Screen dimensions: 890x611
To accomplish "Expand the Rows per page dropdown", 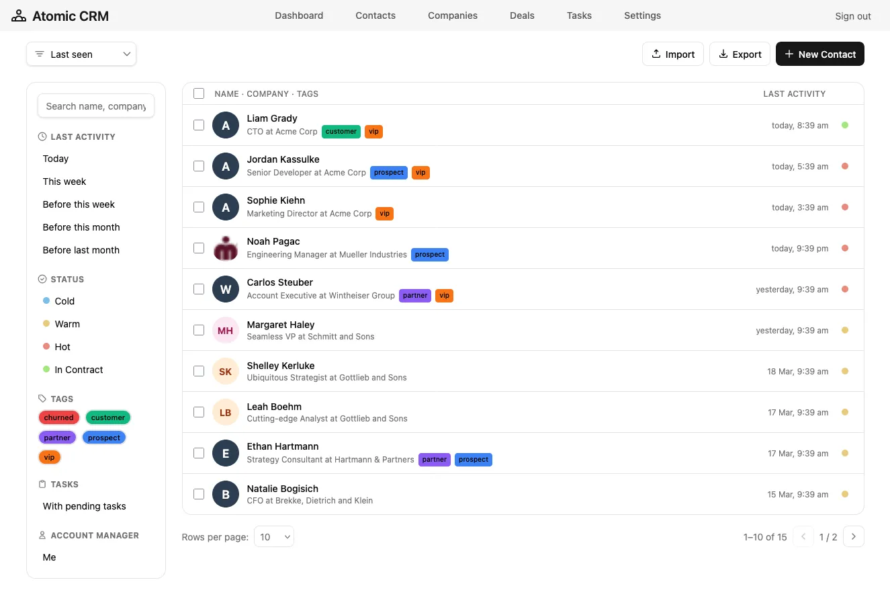I will (274, 536).
